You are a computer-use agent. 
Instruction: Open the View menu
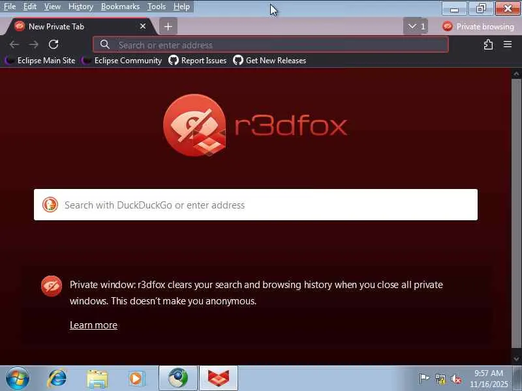52,7
